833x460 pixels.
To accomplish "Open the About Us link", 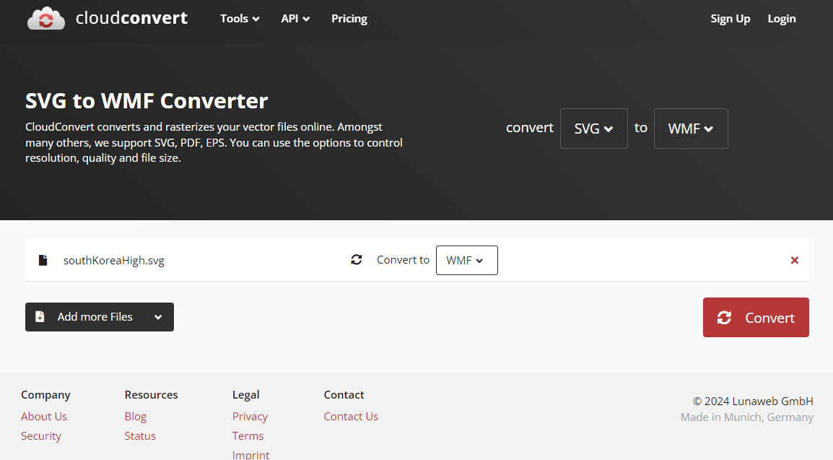I will click(x=44, y=417).
